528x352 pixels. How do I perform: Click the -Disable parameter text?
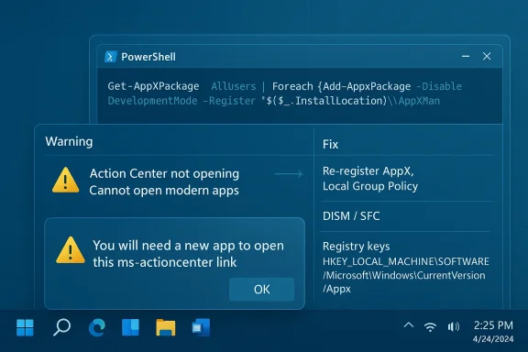tap(439, 86)
